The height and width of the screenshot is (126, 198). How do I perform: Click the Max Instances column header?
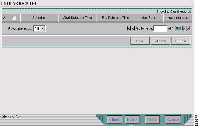pos(177,18)
